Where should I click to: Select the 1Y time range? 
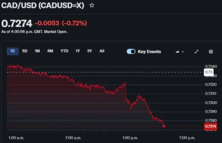78,51
